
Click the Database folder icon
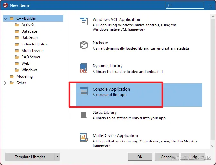coord(17,31)
